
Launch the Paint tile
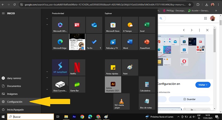[x=130, y=67]
